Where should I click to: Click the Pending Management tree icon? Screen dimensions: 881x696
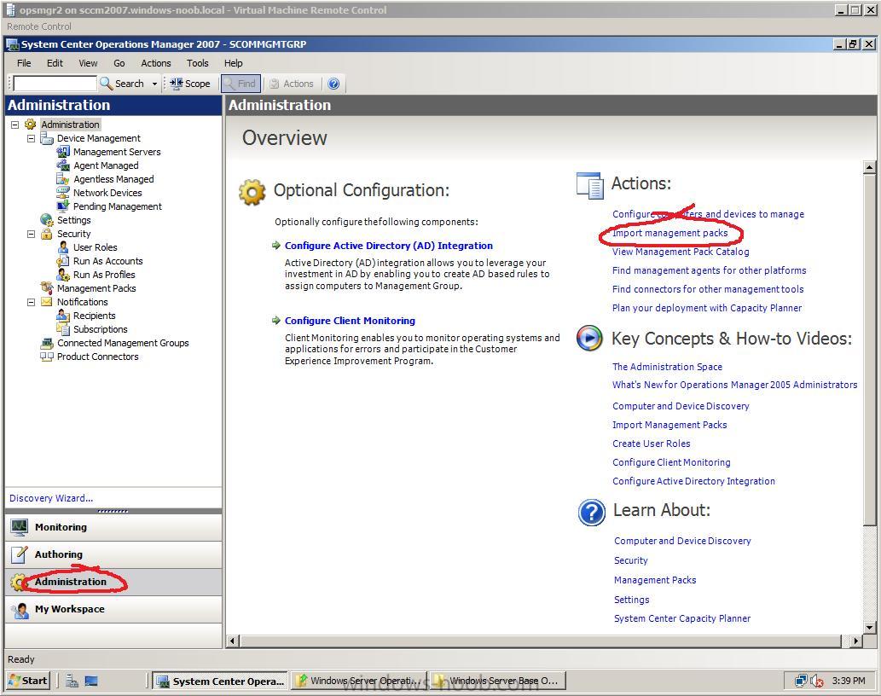pos(63,206)
